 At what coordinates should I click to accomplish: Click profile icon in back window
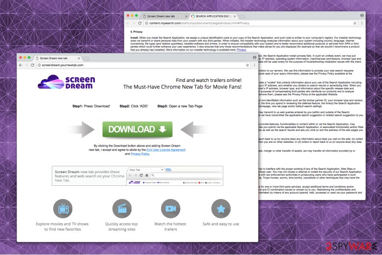362,15
